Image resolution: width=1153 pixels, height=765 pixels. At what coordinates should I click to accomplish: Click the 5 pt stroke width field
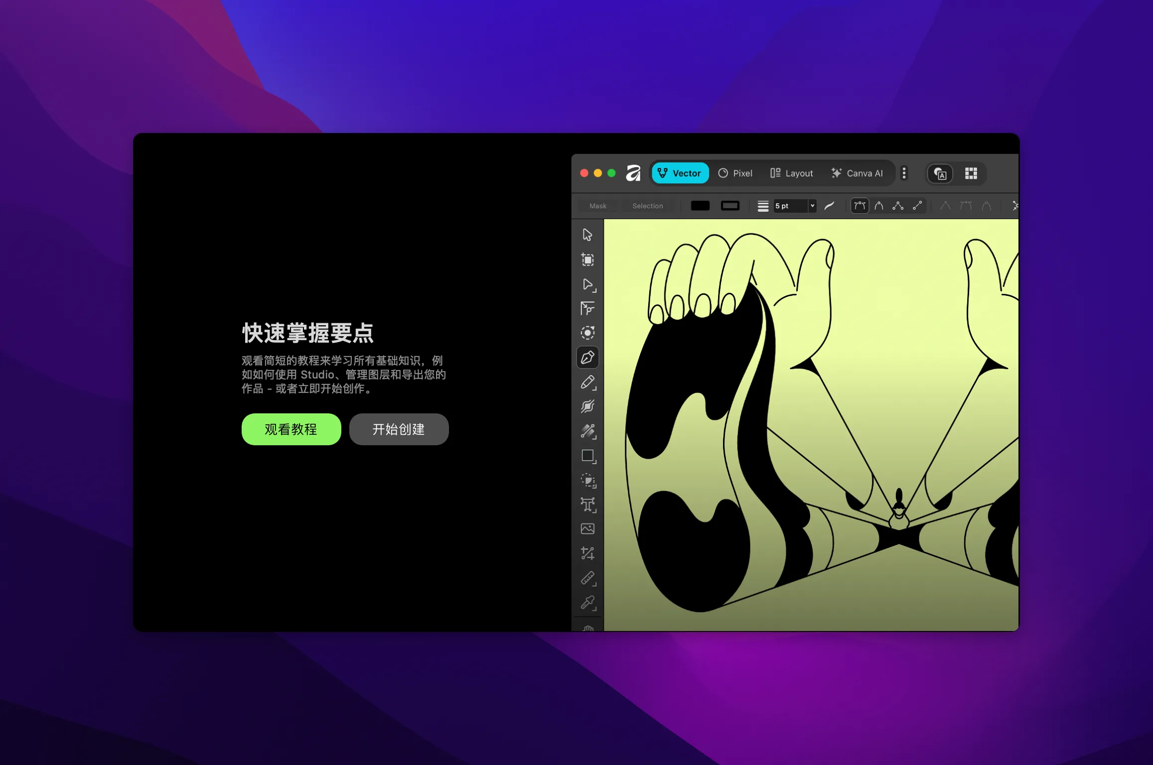click(790, 206)
